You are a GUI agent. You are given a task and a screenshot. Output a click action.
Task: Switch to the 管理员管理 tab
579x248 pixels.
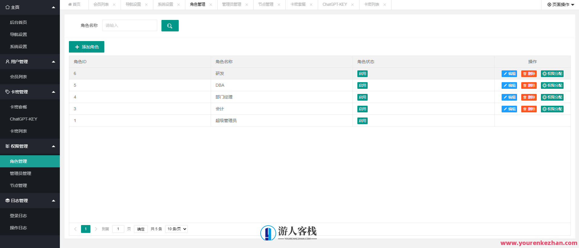point(232,5)
